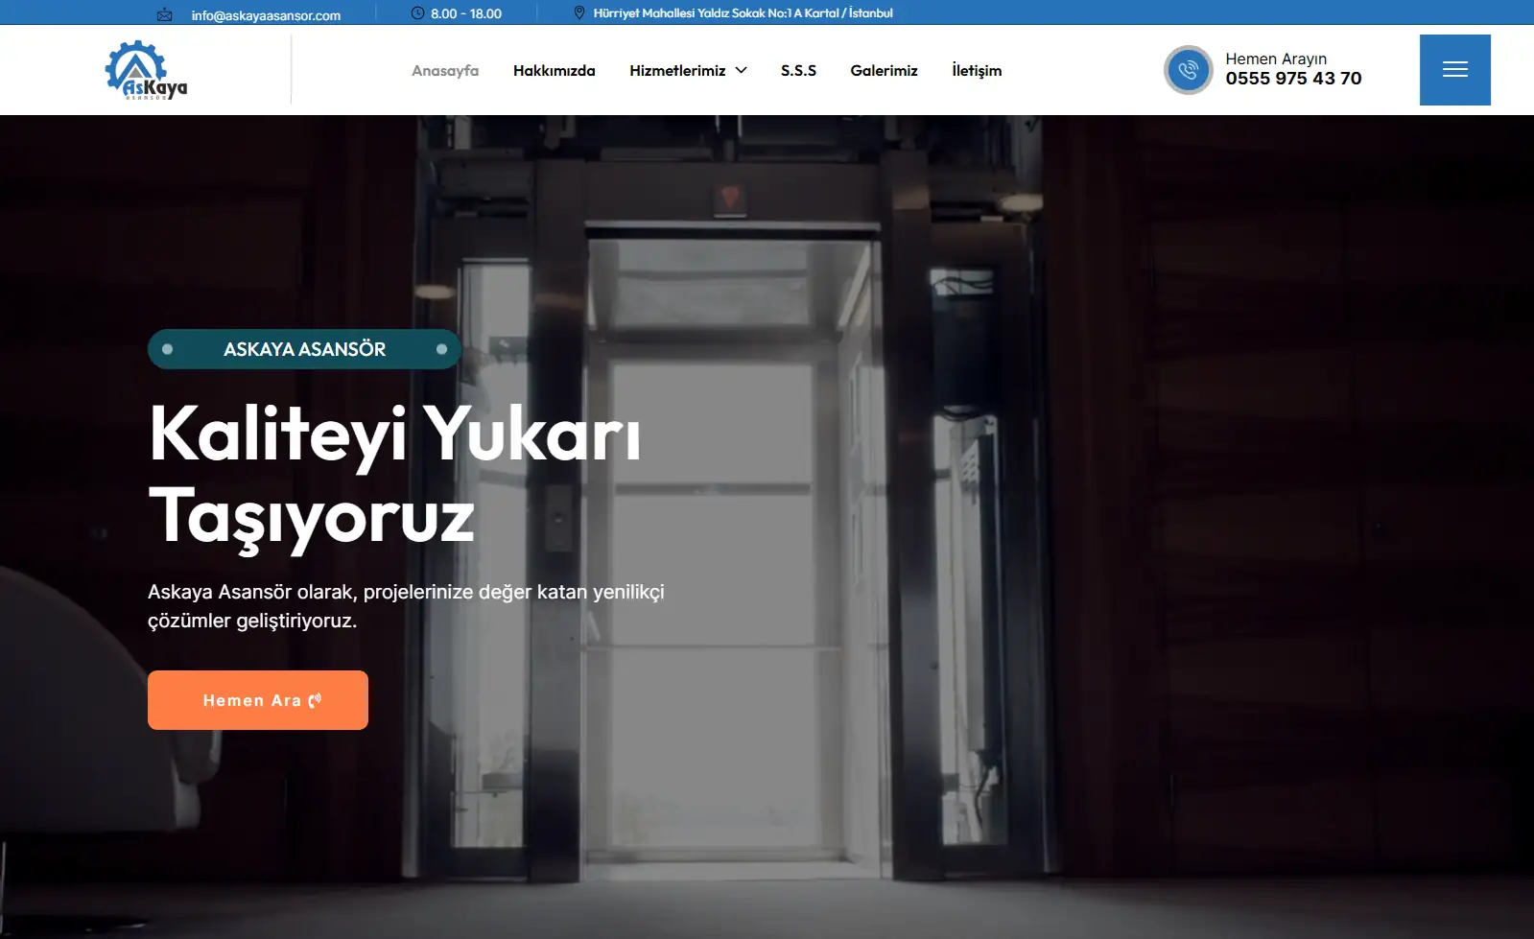The height and width of the screenshot is (939, 1534).
Task: Open the İletişim contact page
Action: pyautogui.click(x=977, y=71)
